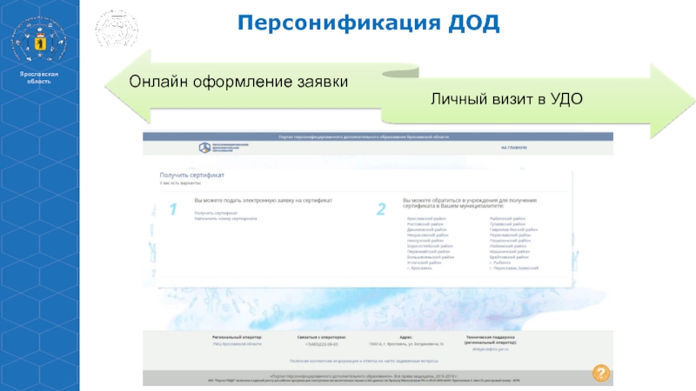Choose г. Переславль-Залесский in the list
This screenshot has height=391, width=696.
pyautogui.click(x=514, y=268)
